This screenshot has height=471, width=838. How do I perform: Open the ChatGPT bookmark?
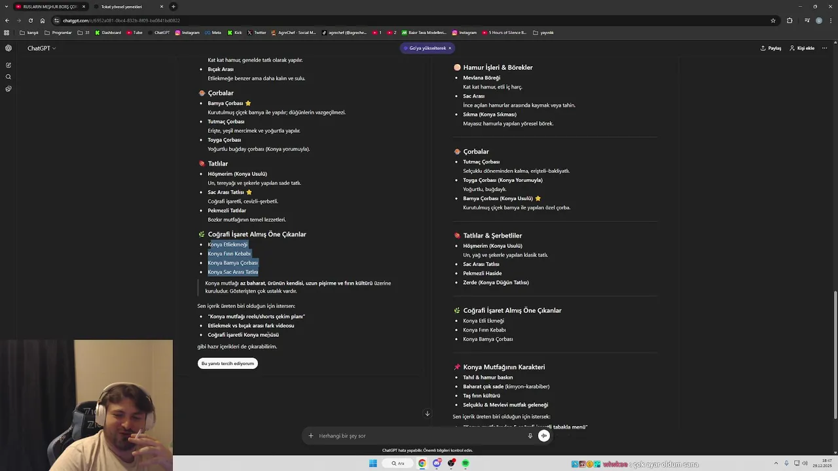pos(158,33)
